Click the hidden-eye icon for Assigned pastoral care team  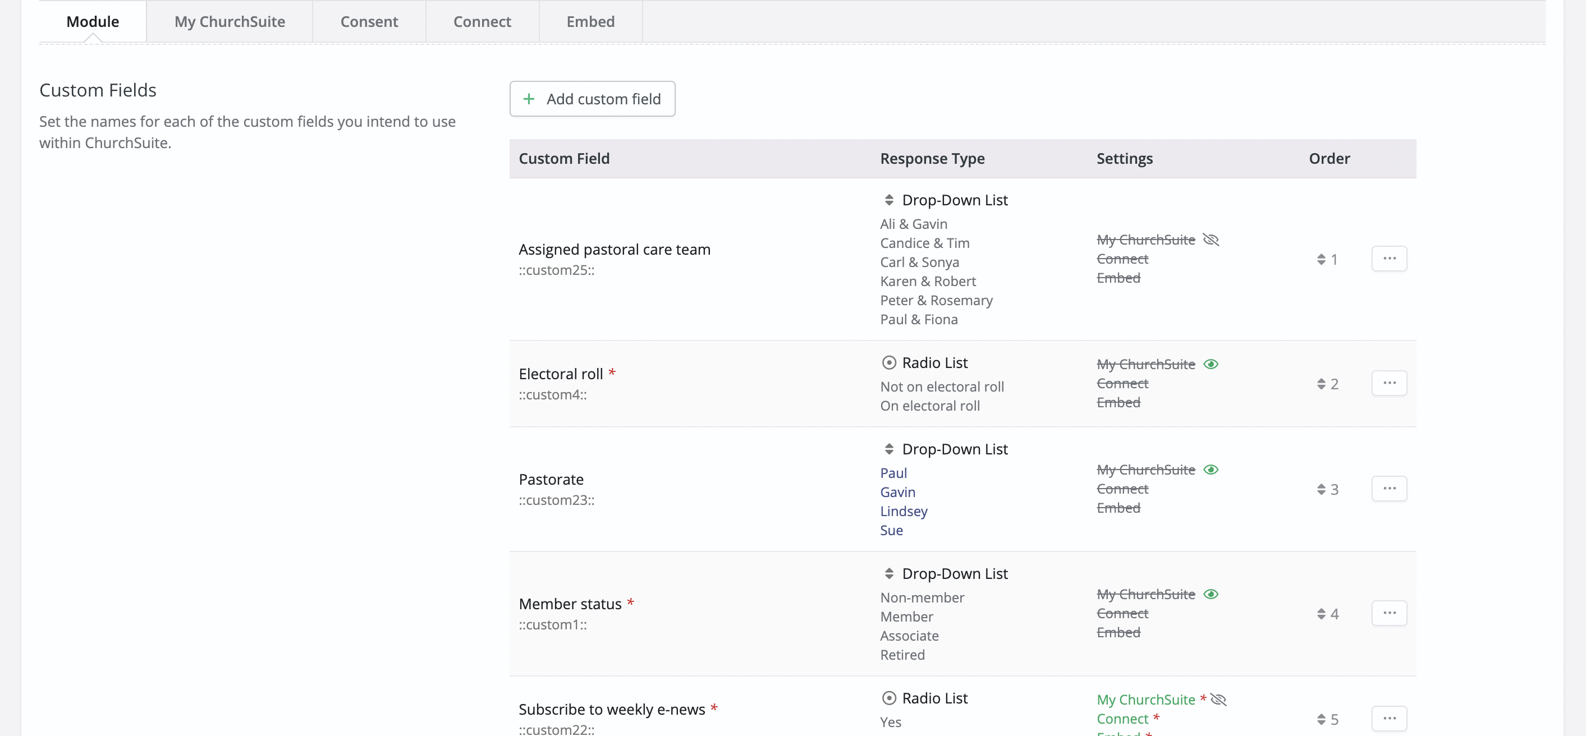1211,240
